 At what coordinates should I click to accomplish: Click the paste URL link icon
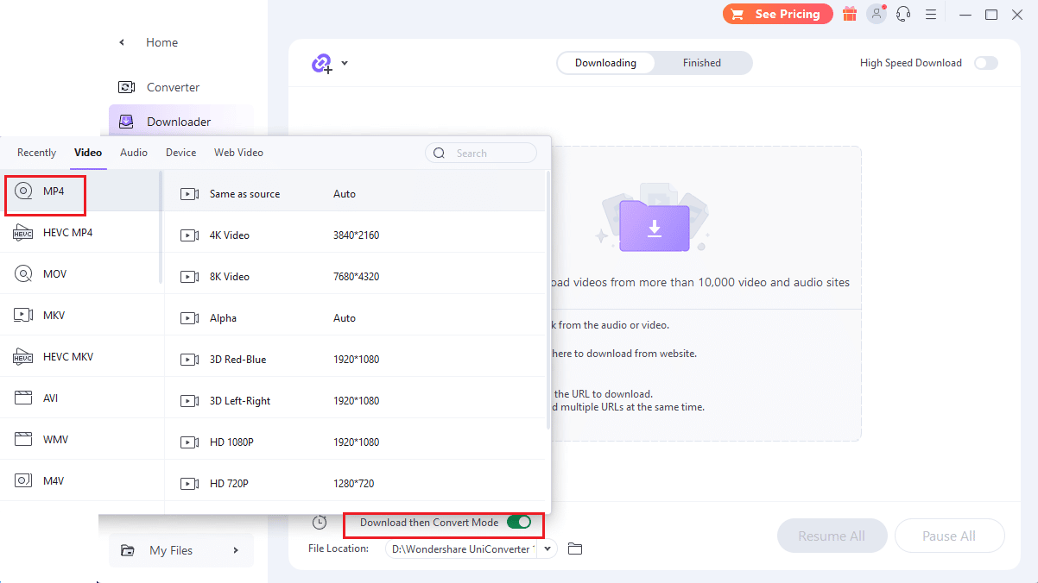(322, 63)
